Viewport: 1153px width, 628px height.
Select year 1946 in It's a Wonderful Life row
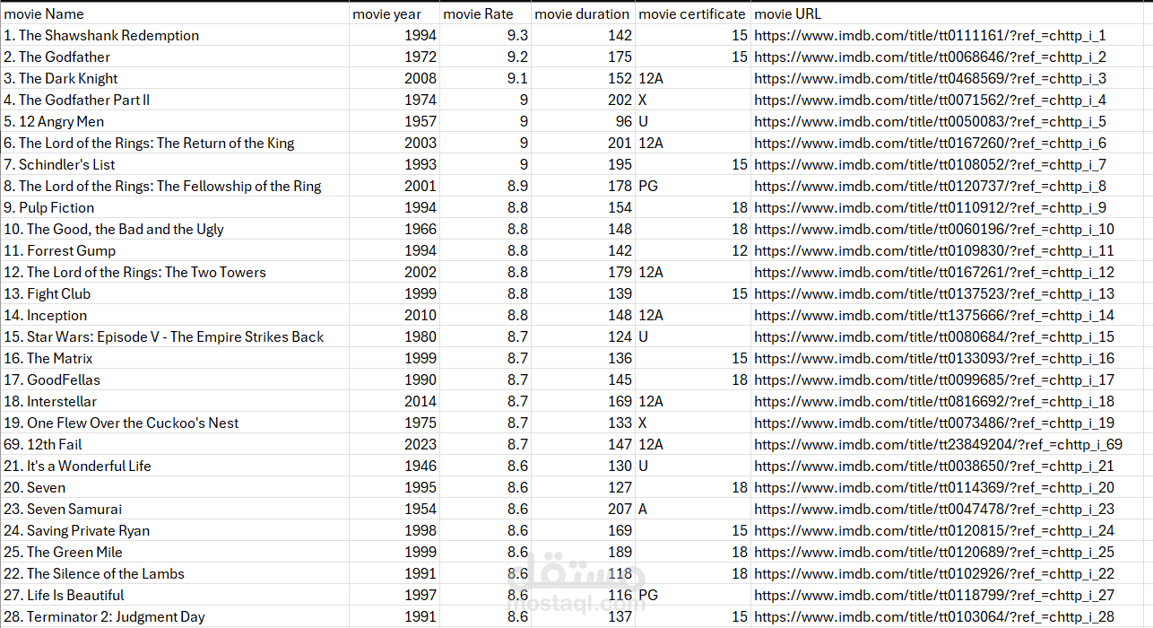394,466
